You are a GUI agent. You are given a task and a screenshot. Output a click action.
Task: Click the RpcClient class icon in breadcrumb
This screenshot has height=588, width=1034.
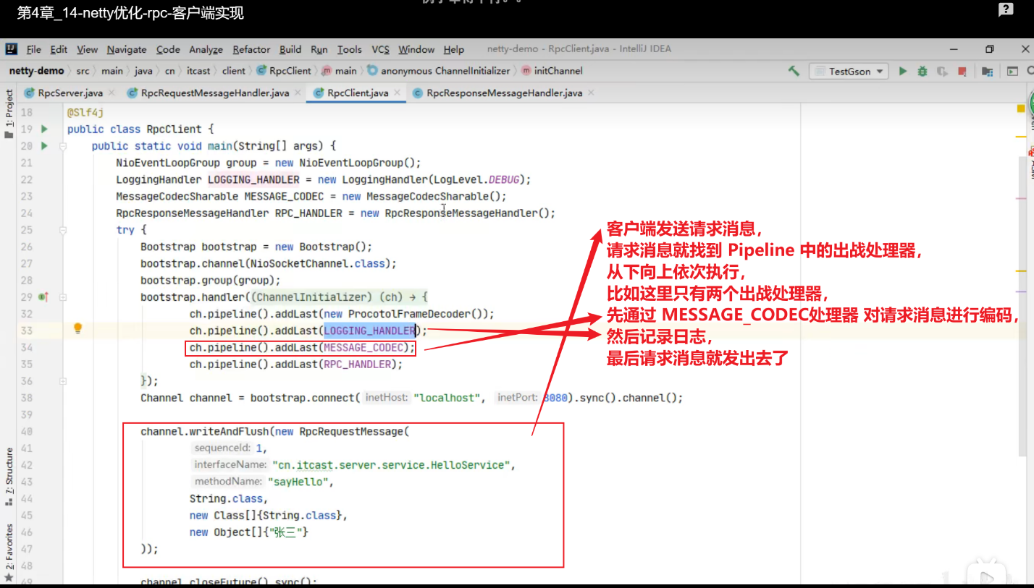262,71
